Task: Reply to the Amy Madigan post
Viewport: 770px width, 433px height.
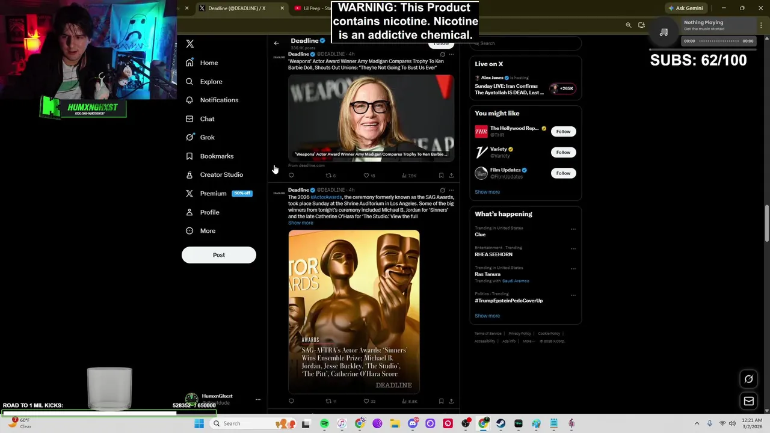Action: point(291,176)
